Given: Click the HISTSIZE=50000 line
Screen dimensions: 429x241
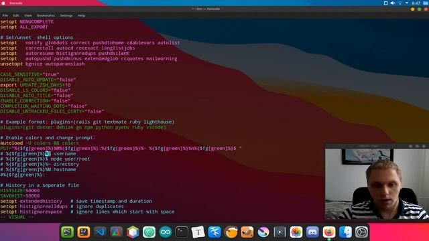Looking at the screenshot, I should pyautogui.click(x=19, y=190).
